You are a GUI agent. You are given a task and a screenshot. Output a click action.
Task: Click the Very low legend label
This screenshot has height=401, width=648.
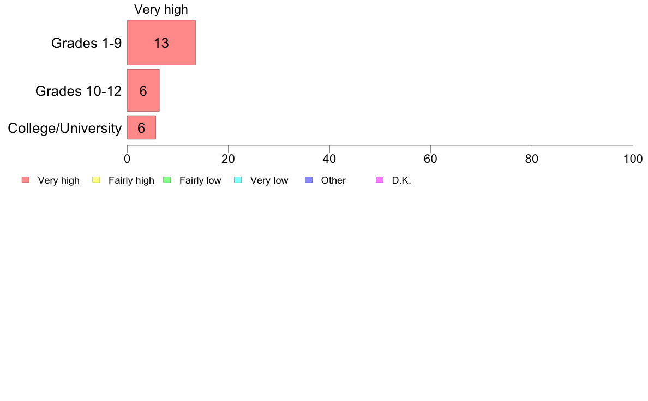269,180
